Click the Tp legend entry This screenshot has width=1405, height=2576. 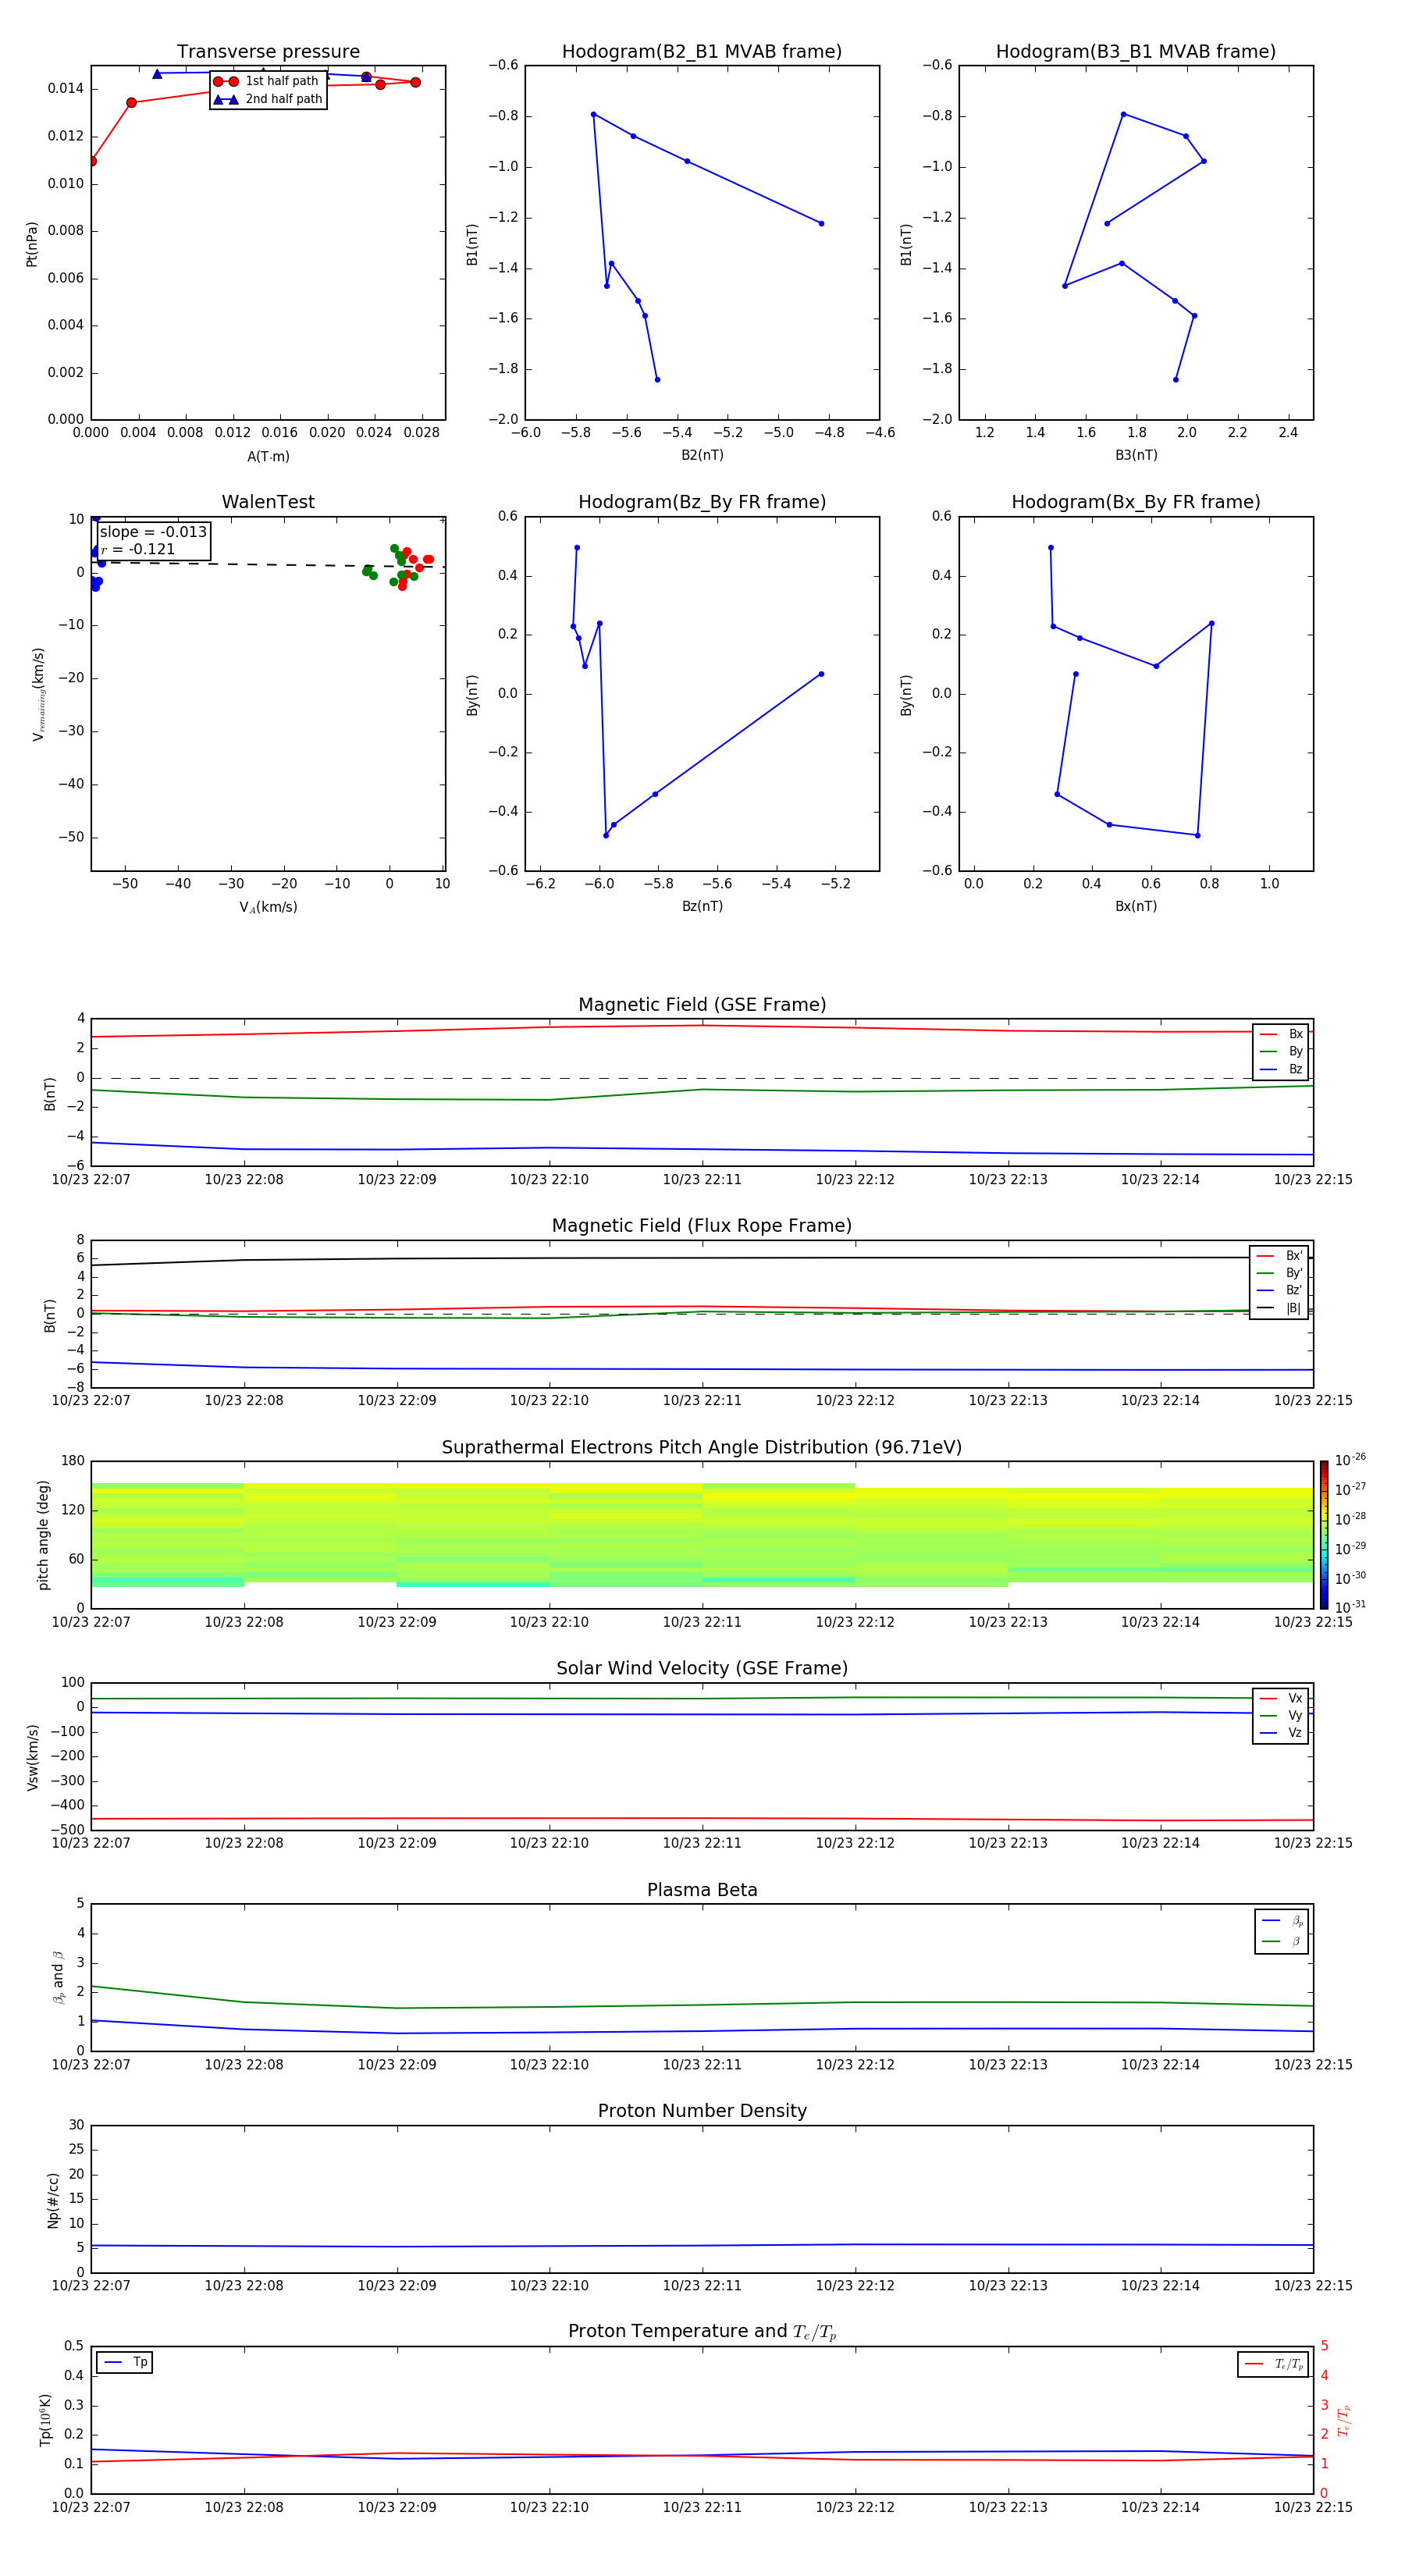click(125, 2362)
